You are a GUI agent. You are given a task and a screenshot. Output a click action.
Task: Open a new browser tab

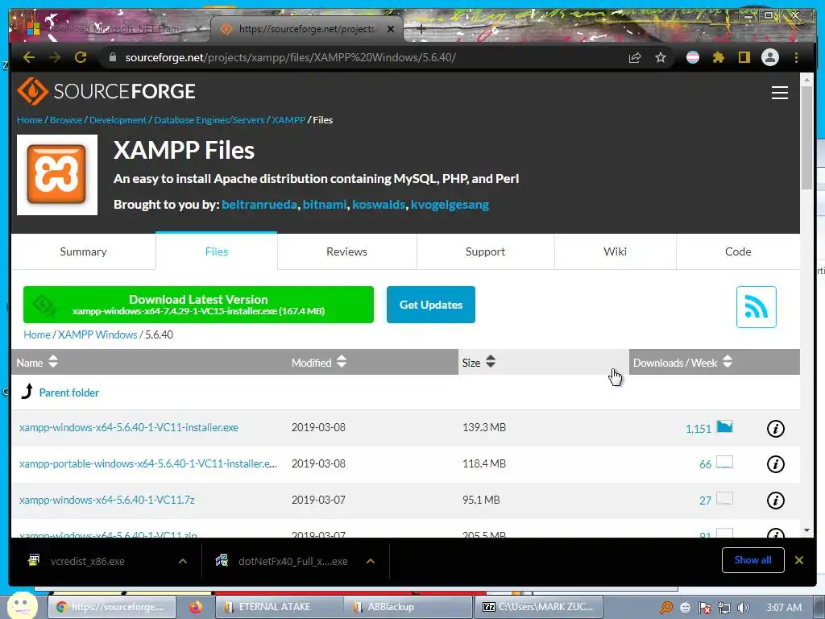click(421, 30)
